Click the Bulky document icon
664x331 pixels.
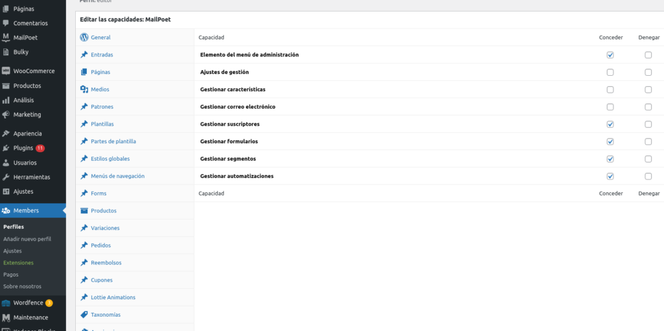click(x=6, y=52)
